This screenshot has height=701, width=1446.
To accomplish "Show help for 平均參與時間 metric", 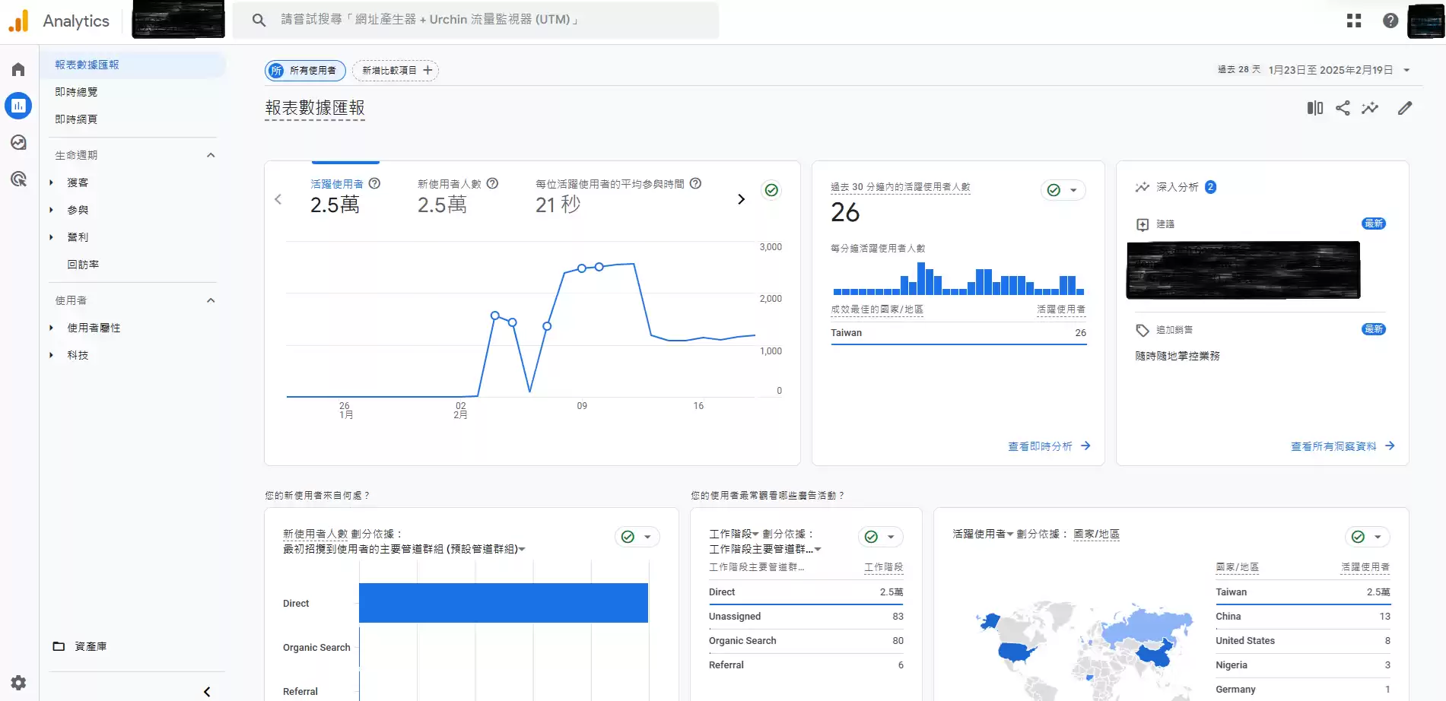I will [x=695, y=183].
